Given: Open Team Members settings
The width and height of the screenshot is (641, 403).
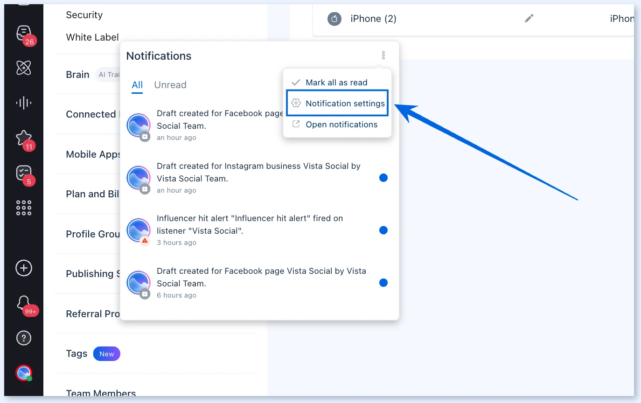Looking at the screenshot, I should (x=101, y=394).
